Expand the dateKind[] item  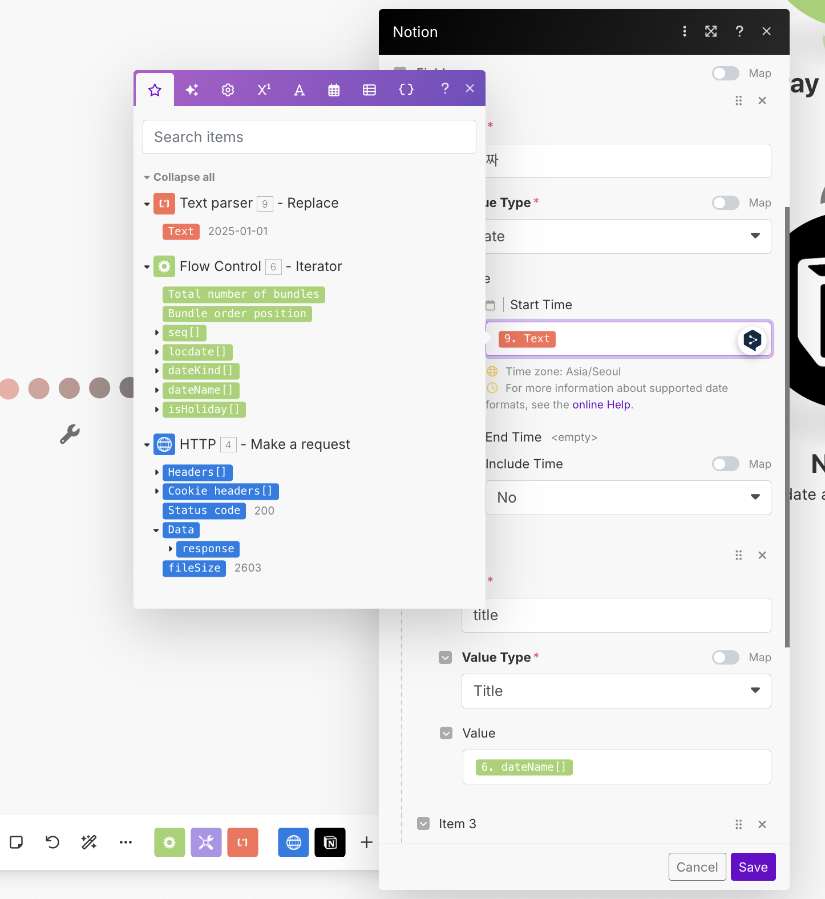coord(157,371)
